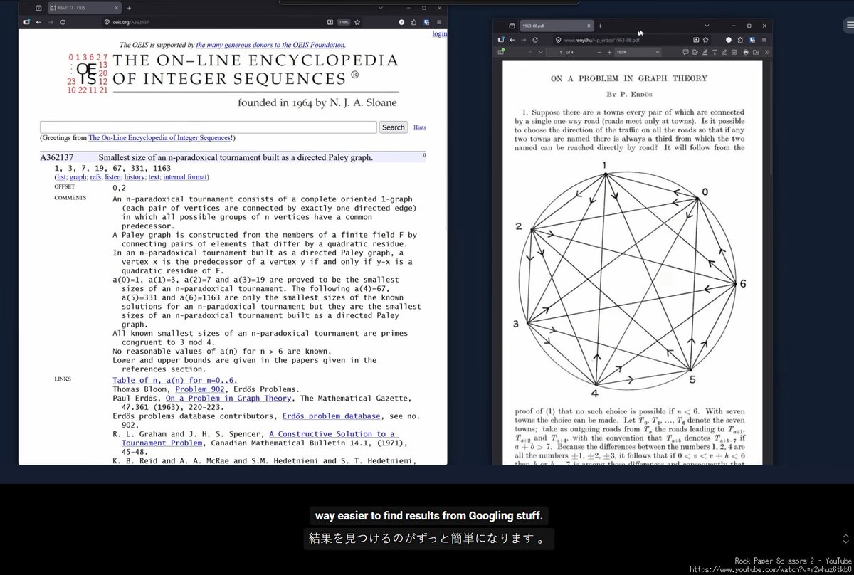The image size is (854, 575).
Task: Show site security shield for oeis.org
Action: tap(107, 22)
